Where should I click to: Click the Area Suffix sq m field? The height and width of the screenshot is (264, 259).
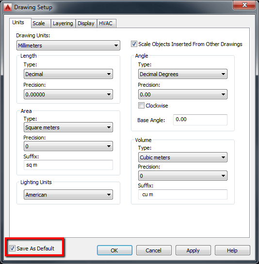tap(68, 165)
